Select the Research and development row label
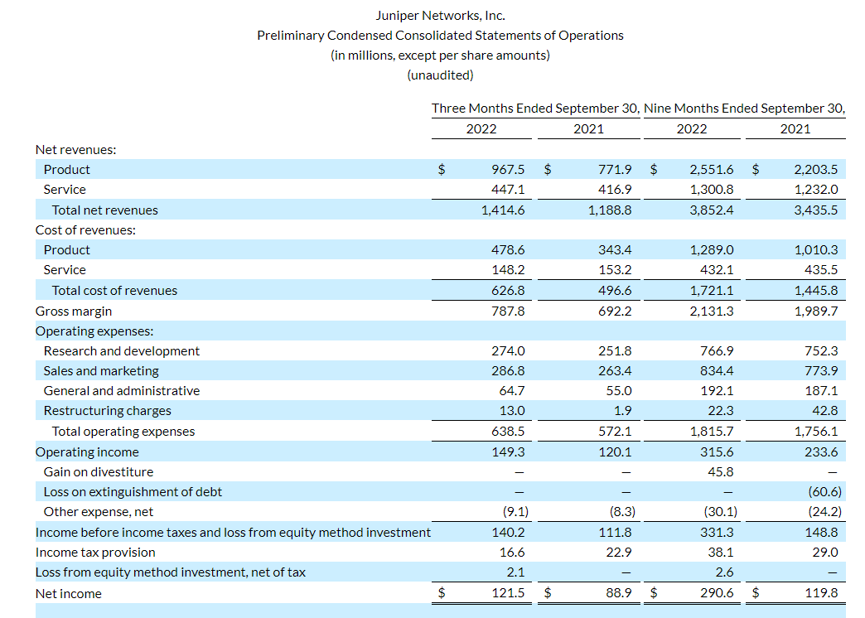The height and width of the screenshot is (618, 865). (122, 350)
